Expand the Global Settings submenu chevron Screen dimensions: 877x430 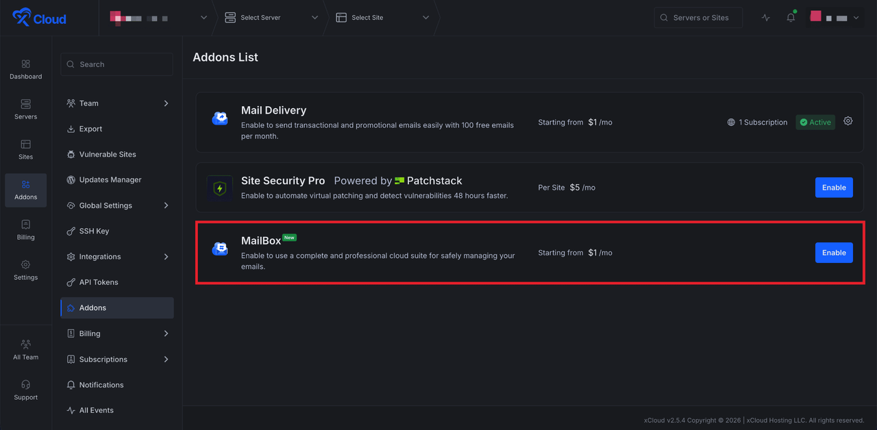click(166, 205)
